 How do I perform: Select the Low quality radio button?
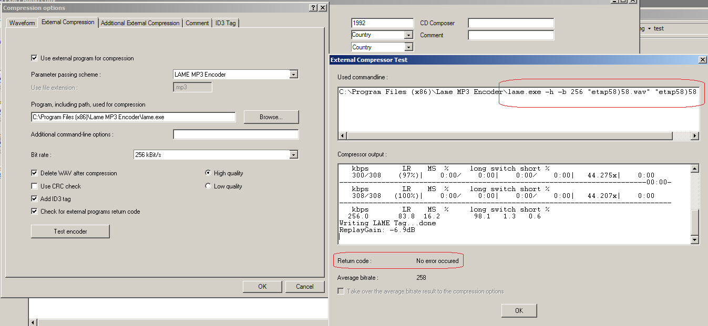(x=208, y=186)
